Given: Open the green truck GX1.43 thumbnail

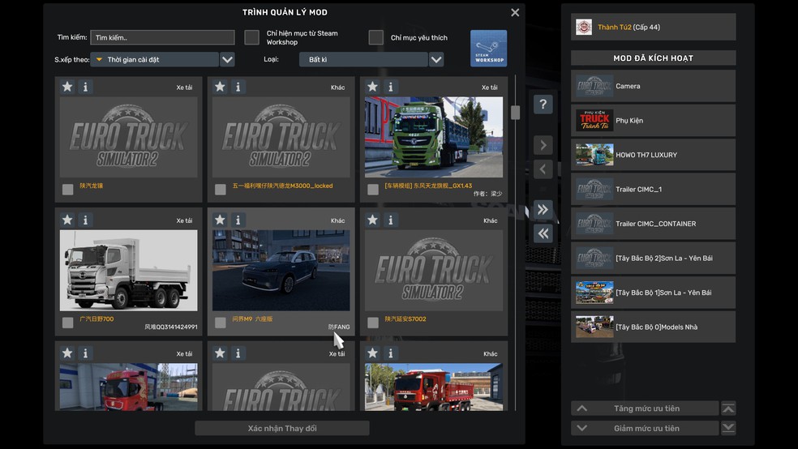Looking at the screenshot, I should tap(434, 137).
